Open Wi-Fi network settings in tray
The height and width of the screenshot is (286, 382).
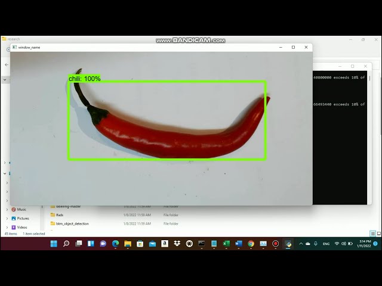point(337,244)
